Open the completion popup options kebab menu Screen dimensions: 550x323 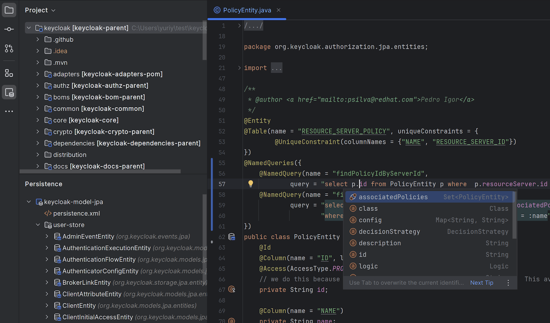508,283
